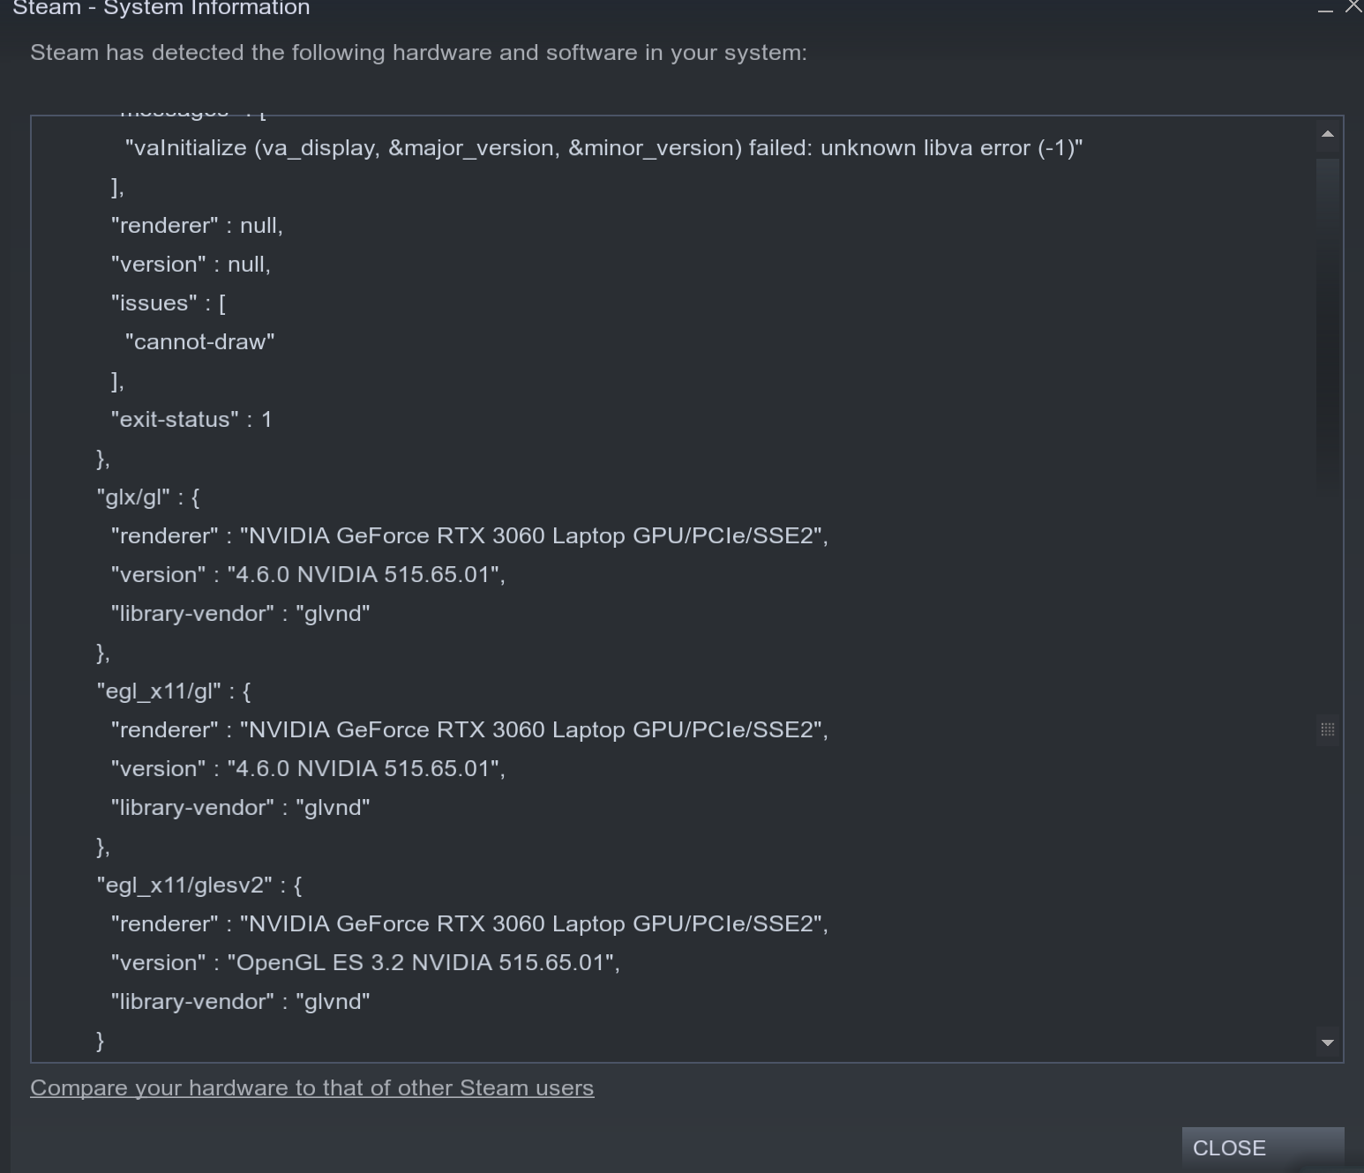This screenshot has height=1173, width=1364.
Task: Click the scroll down arrow
Action: point(1326,1042)
